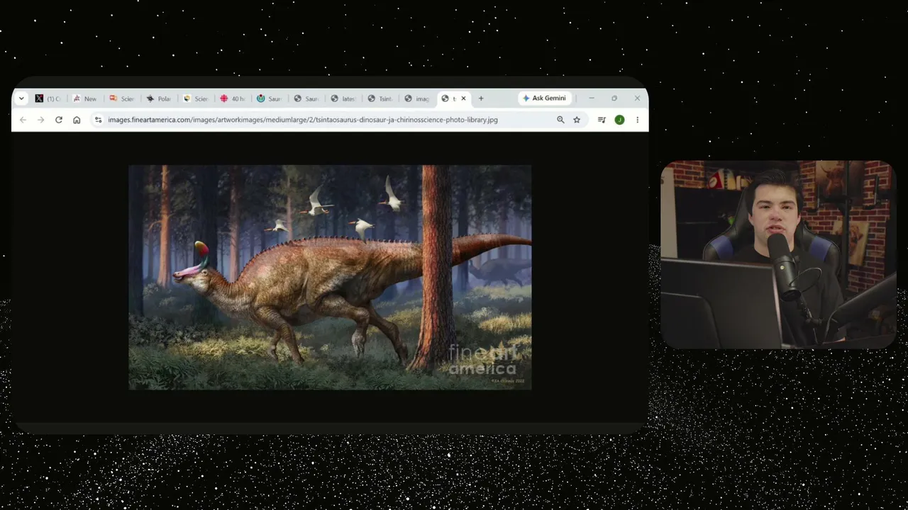Go back to the previous page
Viewport: 908px width, 510px height.
pos(23,120)
